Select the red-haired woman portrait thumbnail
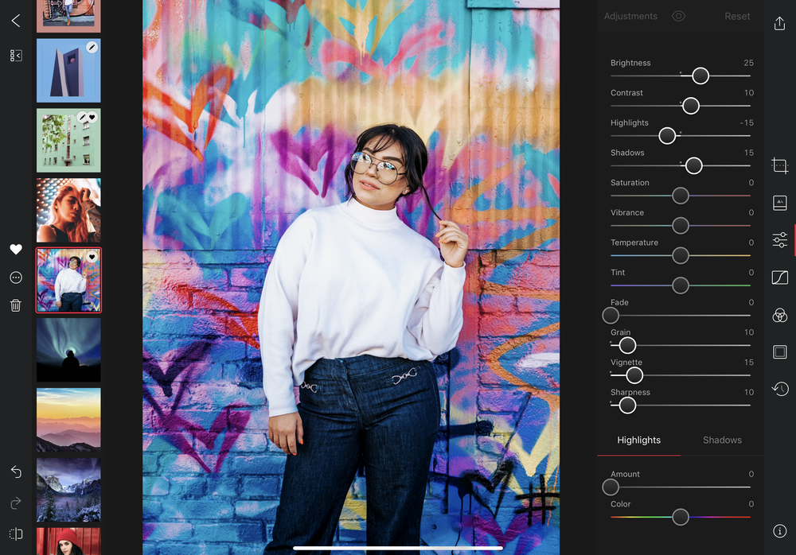The width and height of the screenshot is (796, 555). pos(68,210)
